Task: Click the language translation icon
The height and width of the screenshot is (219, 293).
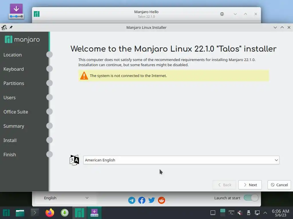Action: point(74,160)
